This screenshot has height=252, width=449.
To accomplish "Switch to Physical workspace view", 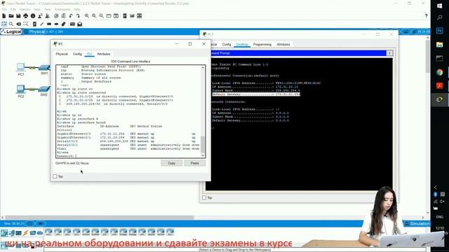I will [34, 31].
